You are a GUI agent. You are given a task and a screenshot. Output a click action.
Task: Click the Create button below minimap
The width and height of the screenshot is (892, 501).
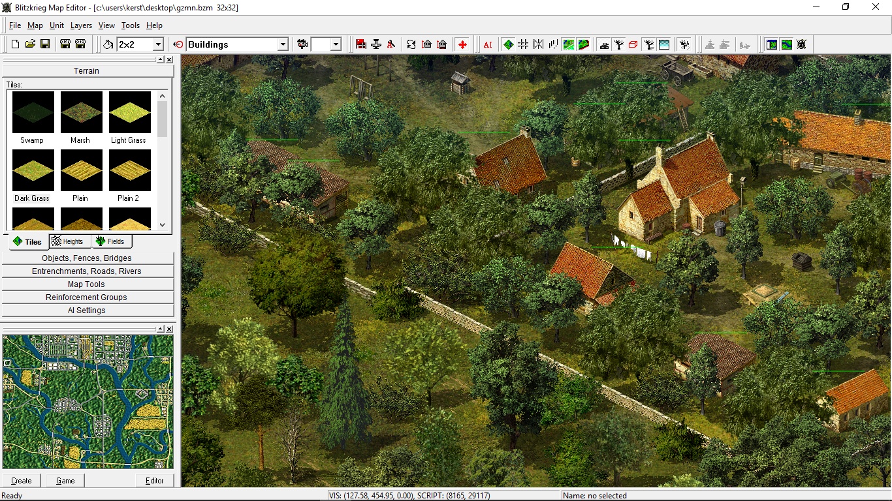[22, 481]
